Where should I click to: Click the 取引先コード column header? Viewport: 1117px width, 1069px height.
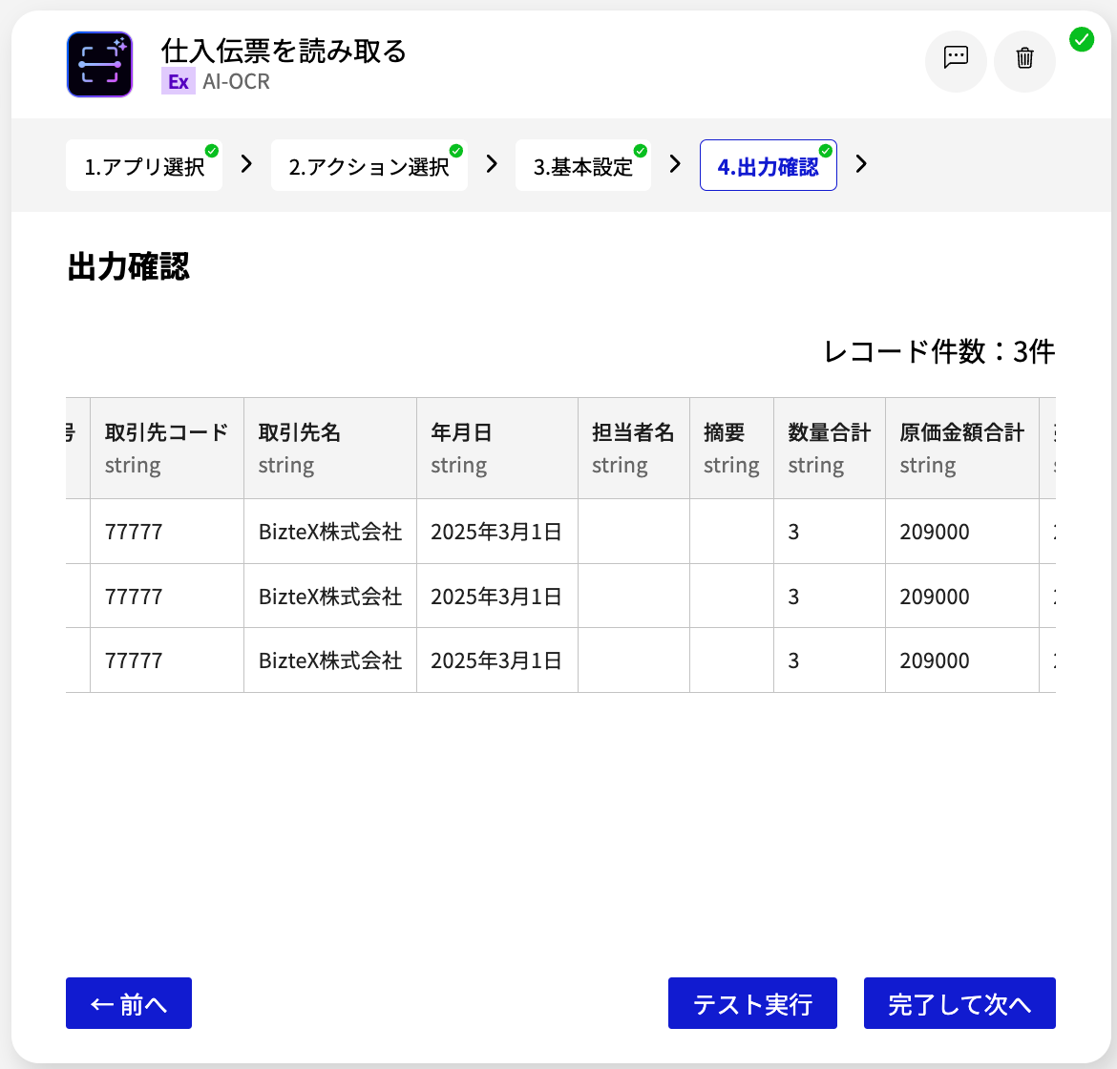pyautogui.click(x=167, y=448)
